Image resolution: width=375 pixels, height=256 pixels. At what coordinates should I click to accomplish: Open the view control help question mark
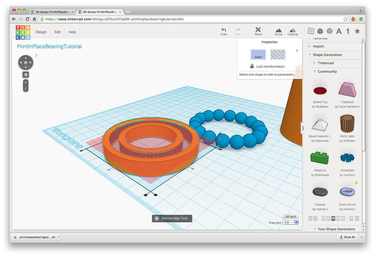click(36, 56)
